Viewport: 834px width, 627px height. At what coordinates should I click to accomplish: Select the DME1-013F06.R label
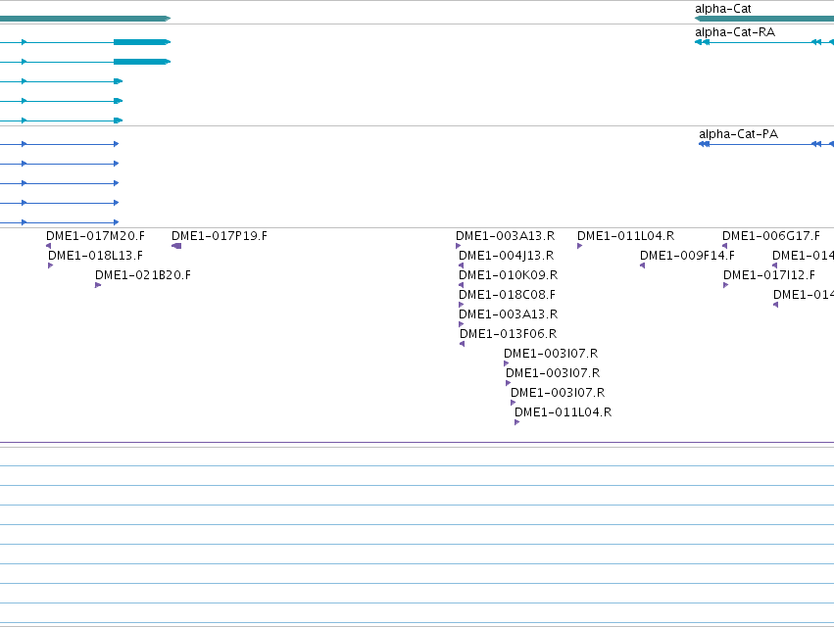point(508,334)
